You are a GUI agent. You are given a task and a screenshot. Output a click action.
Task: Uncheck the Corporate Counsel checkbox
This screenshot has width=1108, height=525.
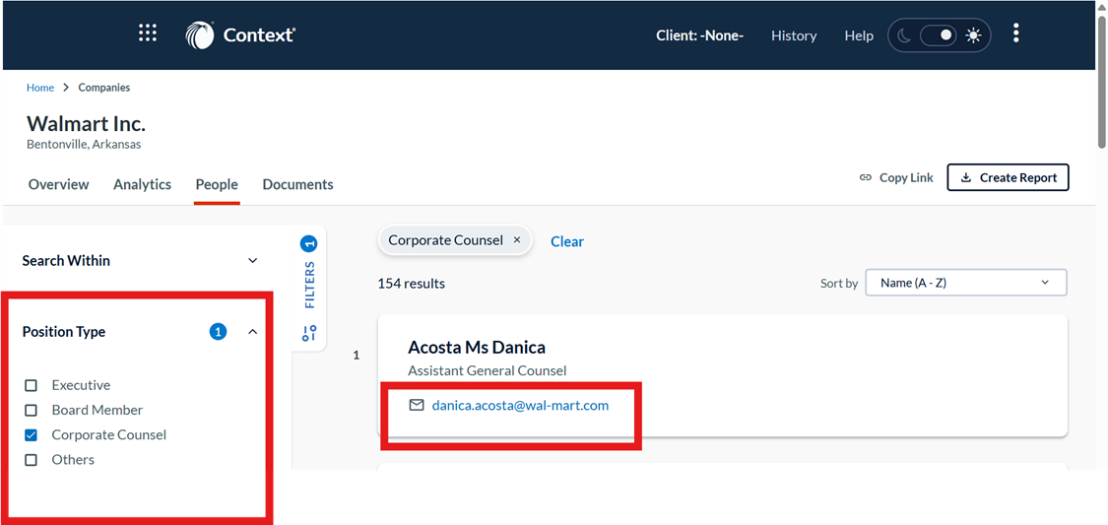coord(32,435)
